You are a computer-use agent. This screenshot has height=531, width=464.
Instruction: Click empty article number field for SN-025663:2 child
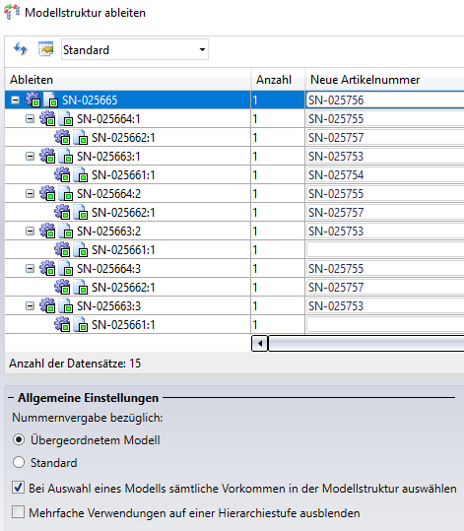[385, 250]
